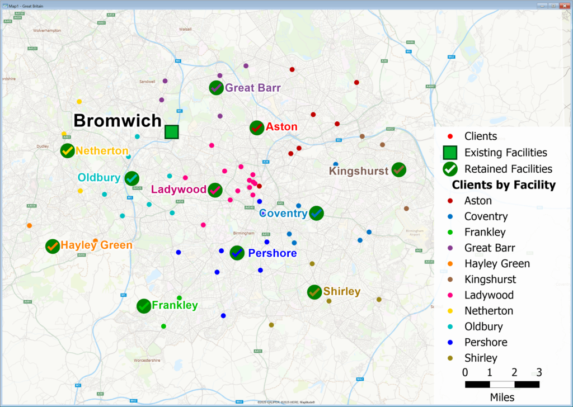Select the Great Barr retained facility marker
The height and width of the screenshot is (407, 573).
click(217, 88)
